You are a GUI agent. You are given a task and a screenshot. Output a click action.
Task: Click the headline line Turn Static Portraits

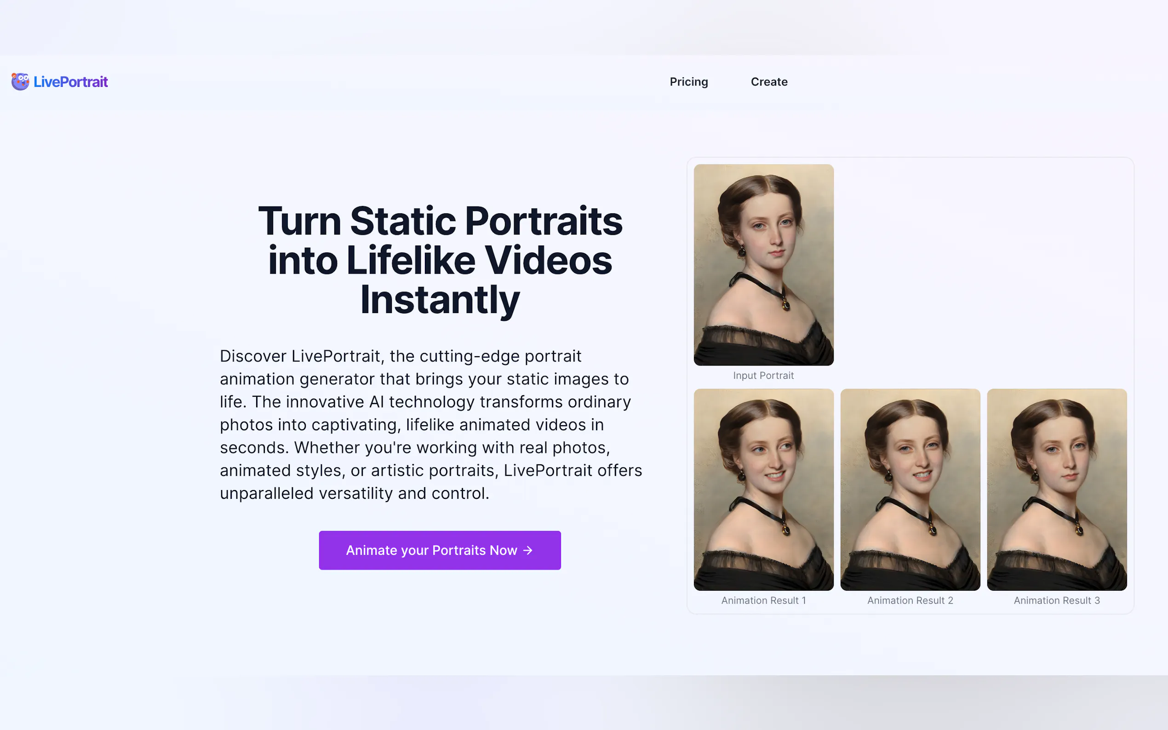(440, 221)
